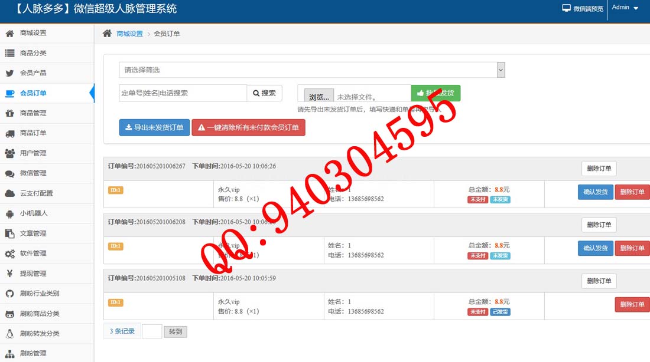Confirm shipment for order 201605201006267

tap(595, 192)
